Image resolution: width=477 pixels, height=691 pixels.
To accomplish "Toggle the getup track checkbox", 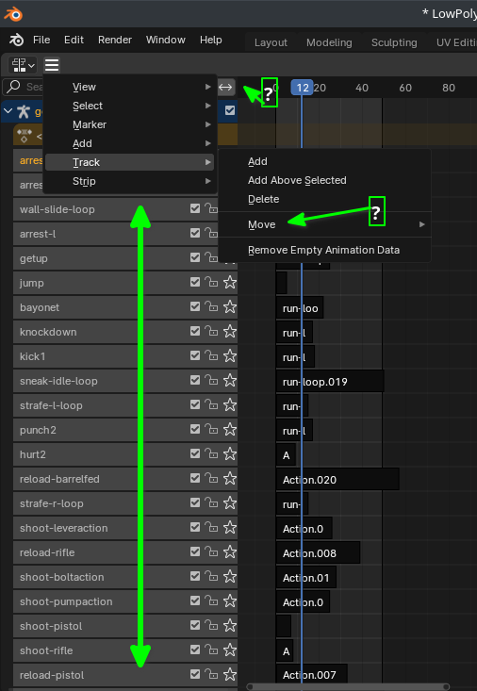I will coord(195,257).
